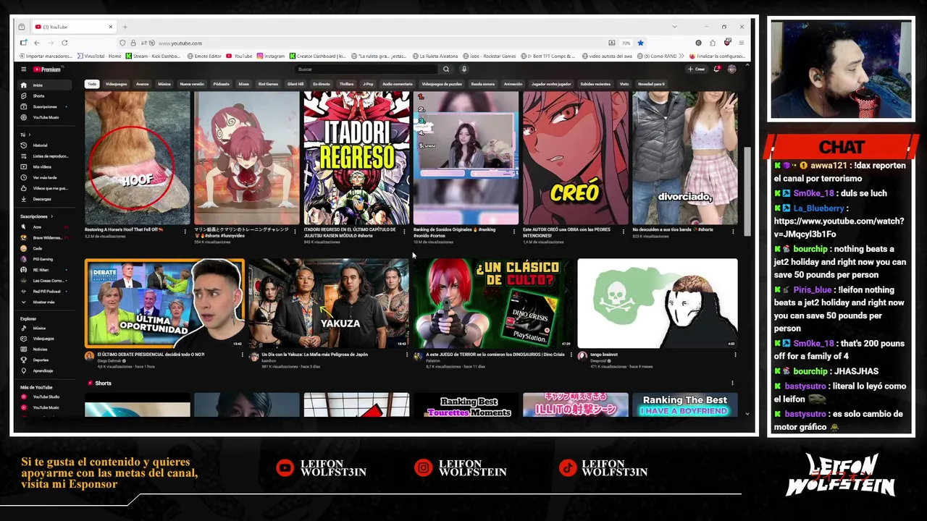Open Shorts shelf options menu
927x521 pixels.
pyautogui.click(x=732, y=384)
